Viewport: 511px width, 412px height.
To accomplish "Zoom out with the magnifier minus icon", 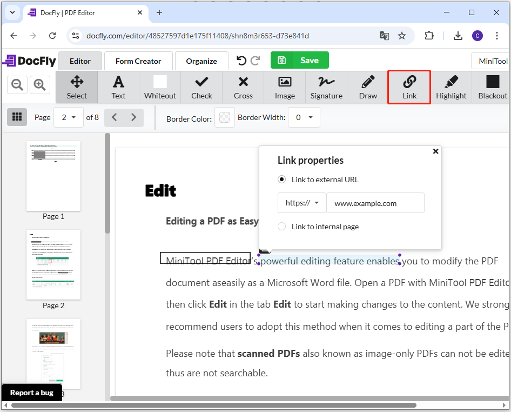I will pyautogui.click(x=17, y=85).
